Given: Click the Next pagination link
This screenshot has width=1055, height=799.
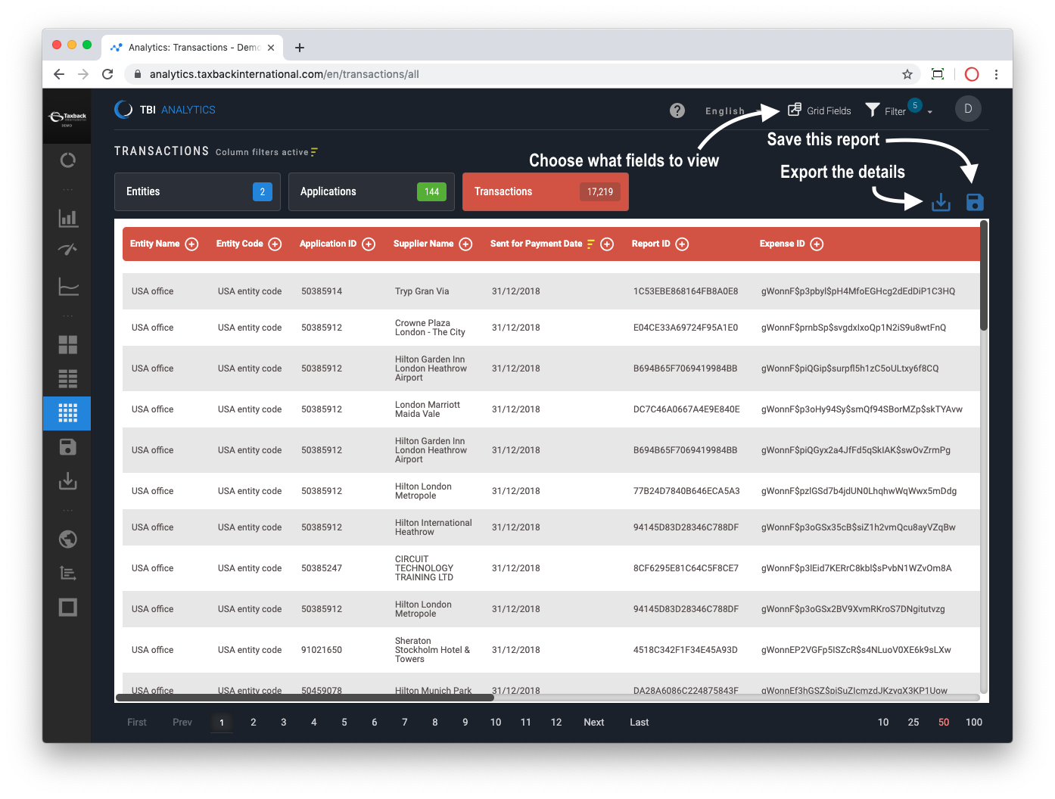Looking at the screenshot, I should click(594, 722).
